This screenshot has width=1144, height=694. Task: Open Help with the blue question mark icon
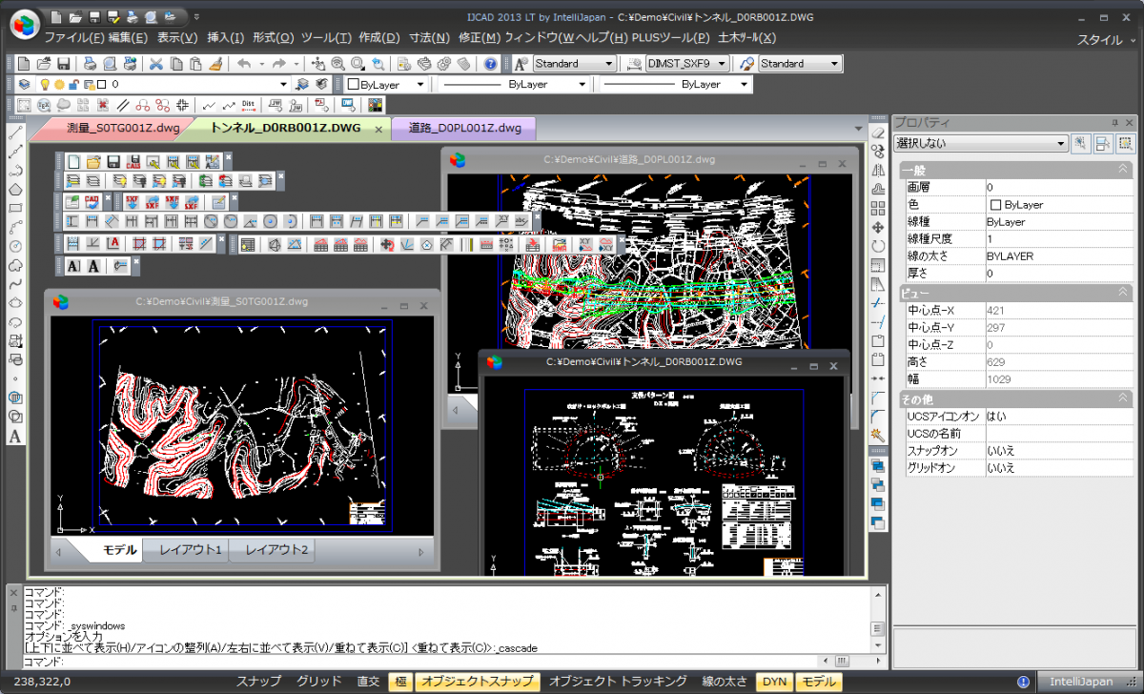[490, 64]
